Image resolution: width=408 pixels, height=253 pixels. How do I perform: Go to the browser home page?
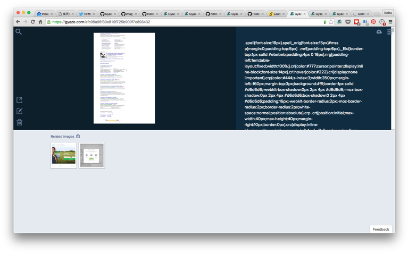click(x=40, y=22)
